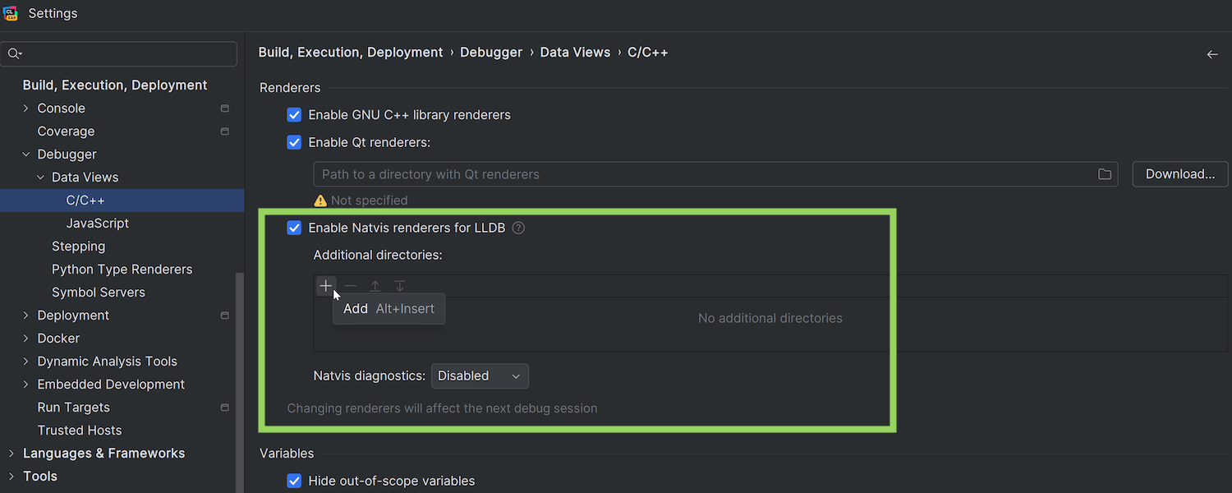Open the Natvis diagnostics dropdown

(x=480, y=376)
